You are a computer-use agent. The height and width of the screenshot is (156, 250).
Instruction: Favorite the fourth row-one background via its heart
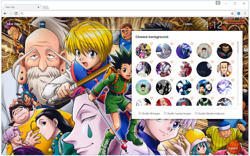[212, 44]
